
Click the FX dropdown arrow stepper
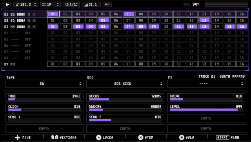pyautogui.click(x=242, y=84)
